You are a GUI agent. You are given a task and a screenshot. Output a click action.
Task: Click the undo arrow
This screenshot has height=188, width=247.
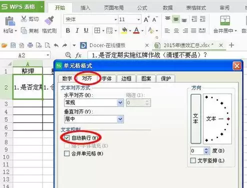(x=56, y=45)
